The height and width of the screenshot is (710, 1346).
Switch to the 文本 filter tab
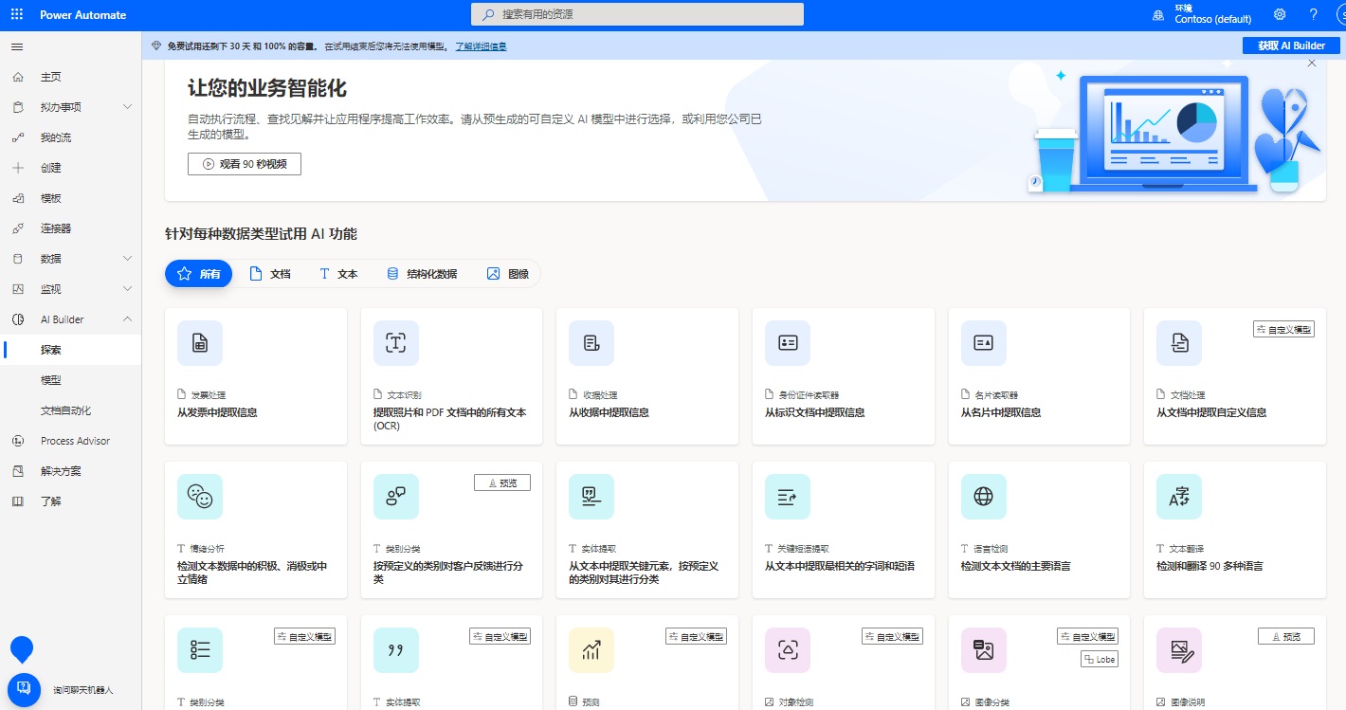(337, 274)
